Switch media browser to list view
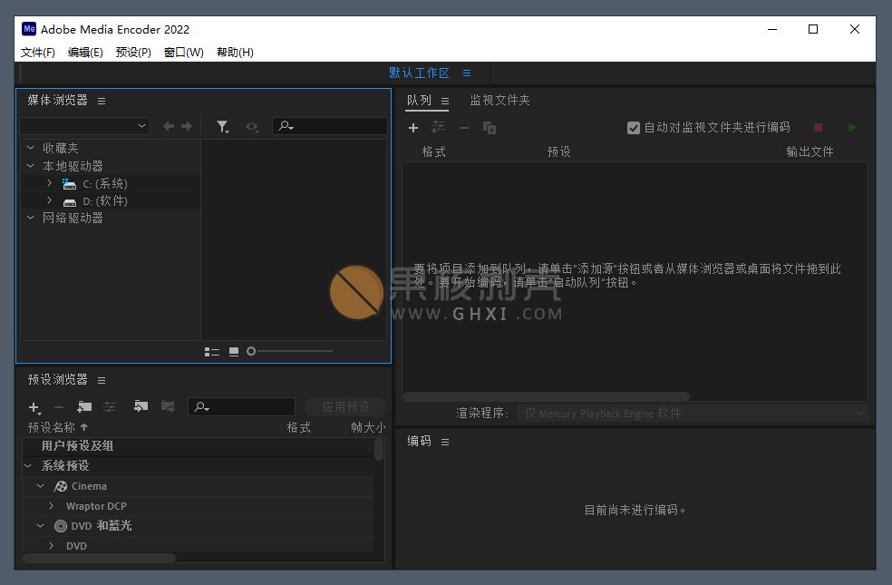The image size is (892, 585). pyautogui.click(x=212, y=352)
